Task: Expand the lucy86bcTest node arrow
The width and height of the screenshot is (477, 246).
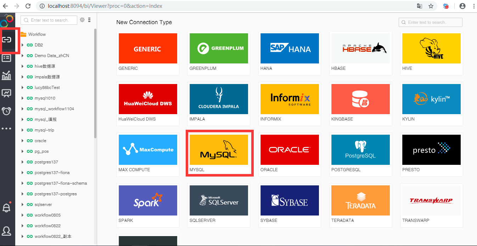Action: click(x=22, y=88)
